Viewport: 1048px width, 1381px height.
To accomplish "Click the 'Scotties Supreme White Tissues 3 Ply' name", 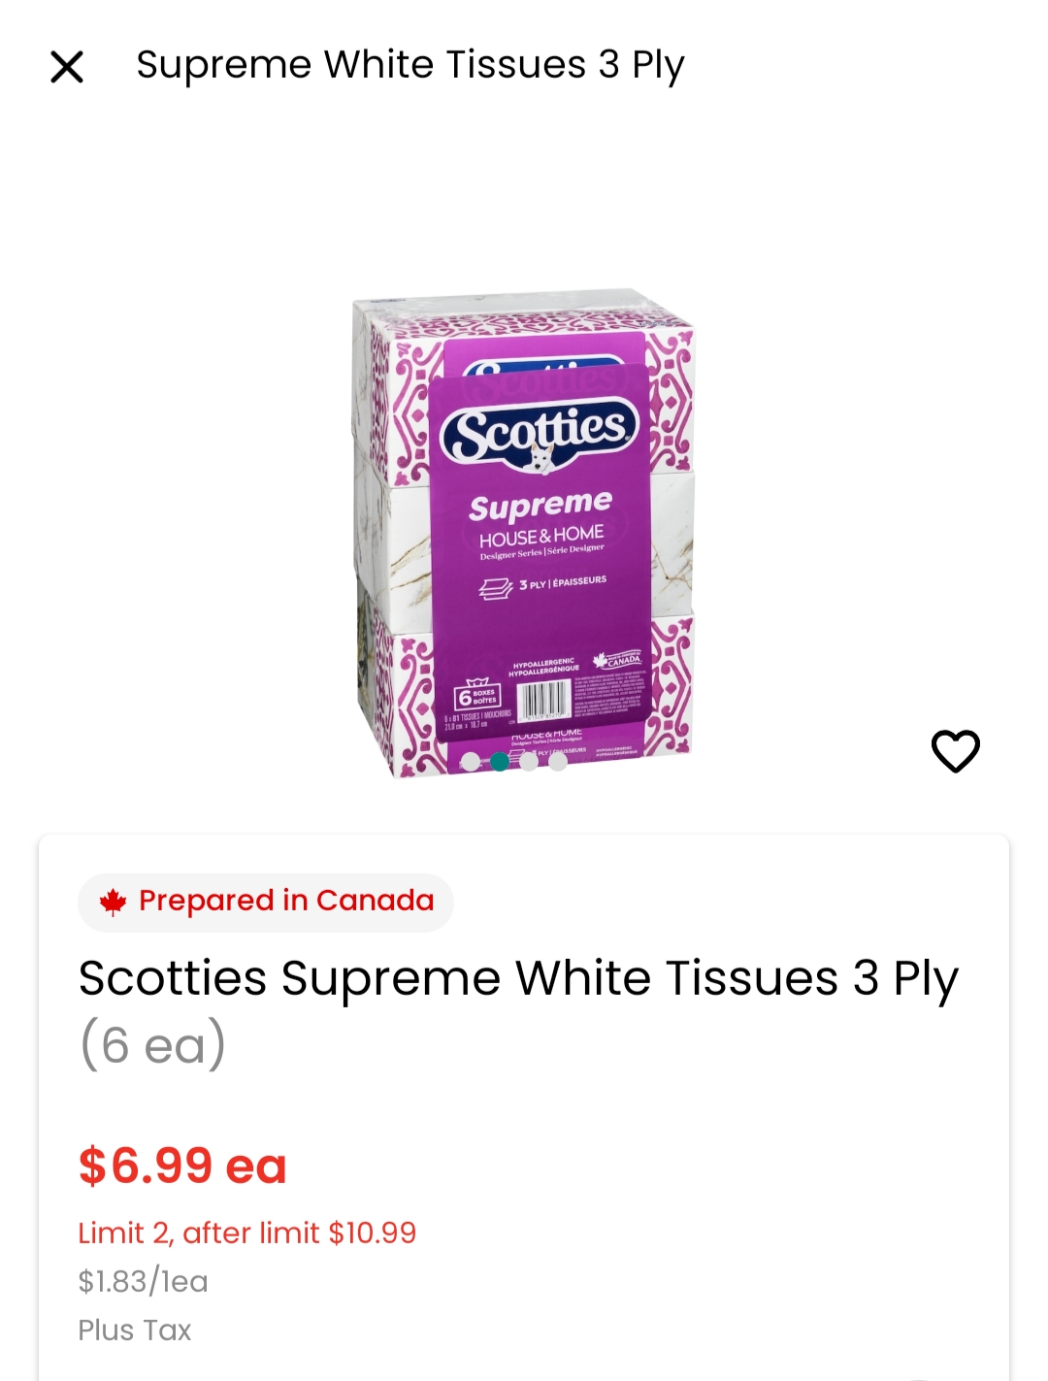I will 518,977.
